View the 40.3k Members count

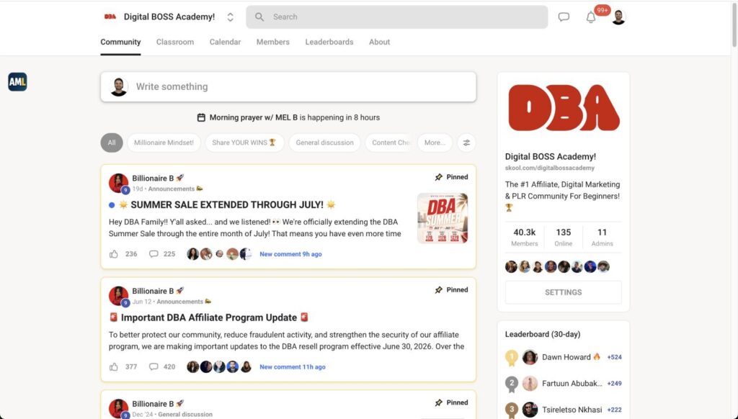525,237
